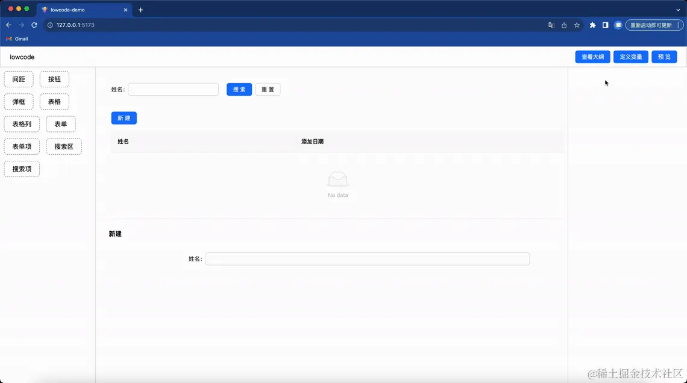Click the browser forward arrow

coord(22,25)
